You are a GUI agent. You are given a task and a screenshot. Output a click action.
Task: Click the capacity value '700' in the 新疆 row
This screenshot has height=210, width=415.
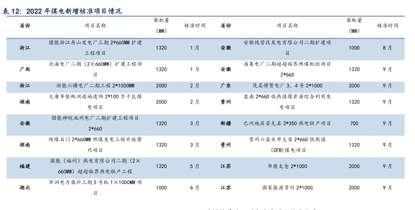[354, 123]
